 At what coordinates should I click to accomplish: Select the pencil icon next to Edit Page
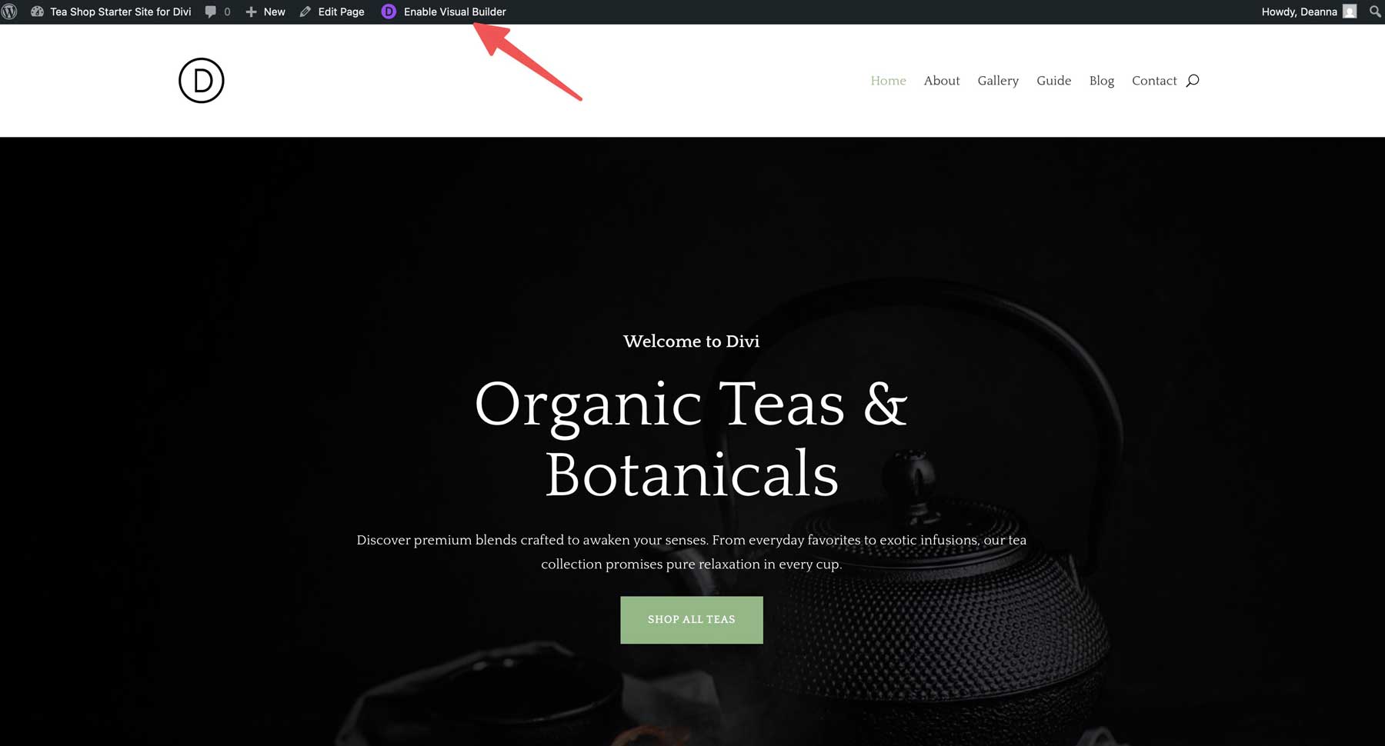point(305,12)
